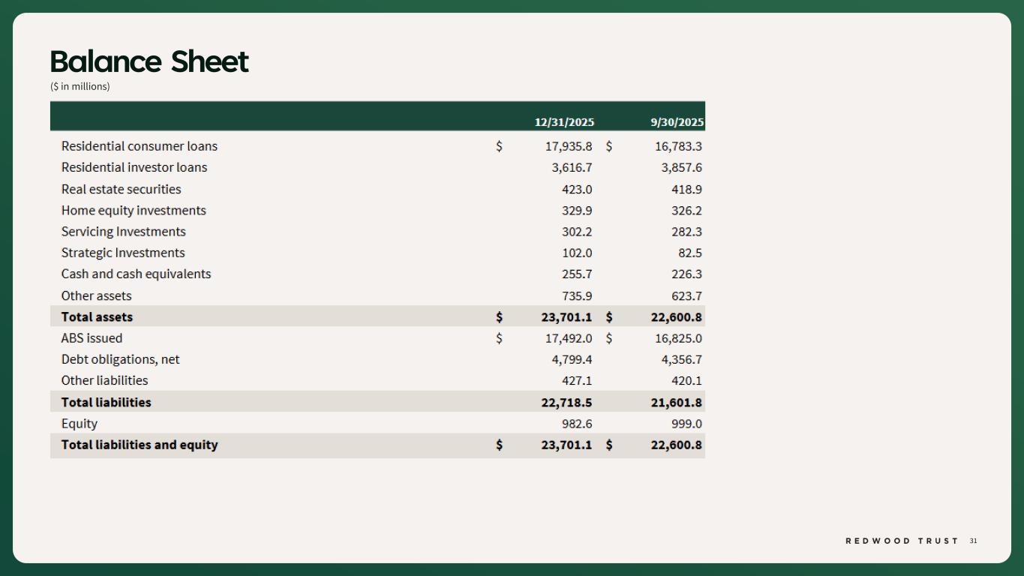
Task: Click the 3,616.7 Residential investor loans value
Action: tap(572, 167)
